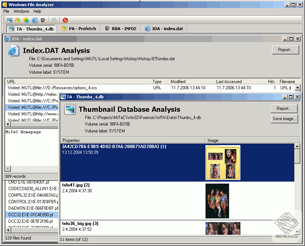Click the Save image button

[x=284, y=119]
